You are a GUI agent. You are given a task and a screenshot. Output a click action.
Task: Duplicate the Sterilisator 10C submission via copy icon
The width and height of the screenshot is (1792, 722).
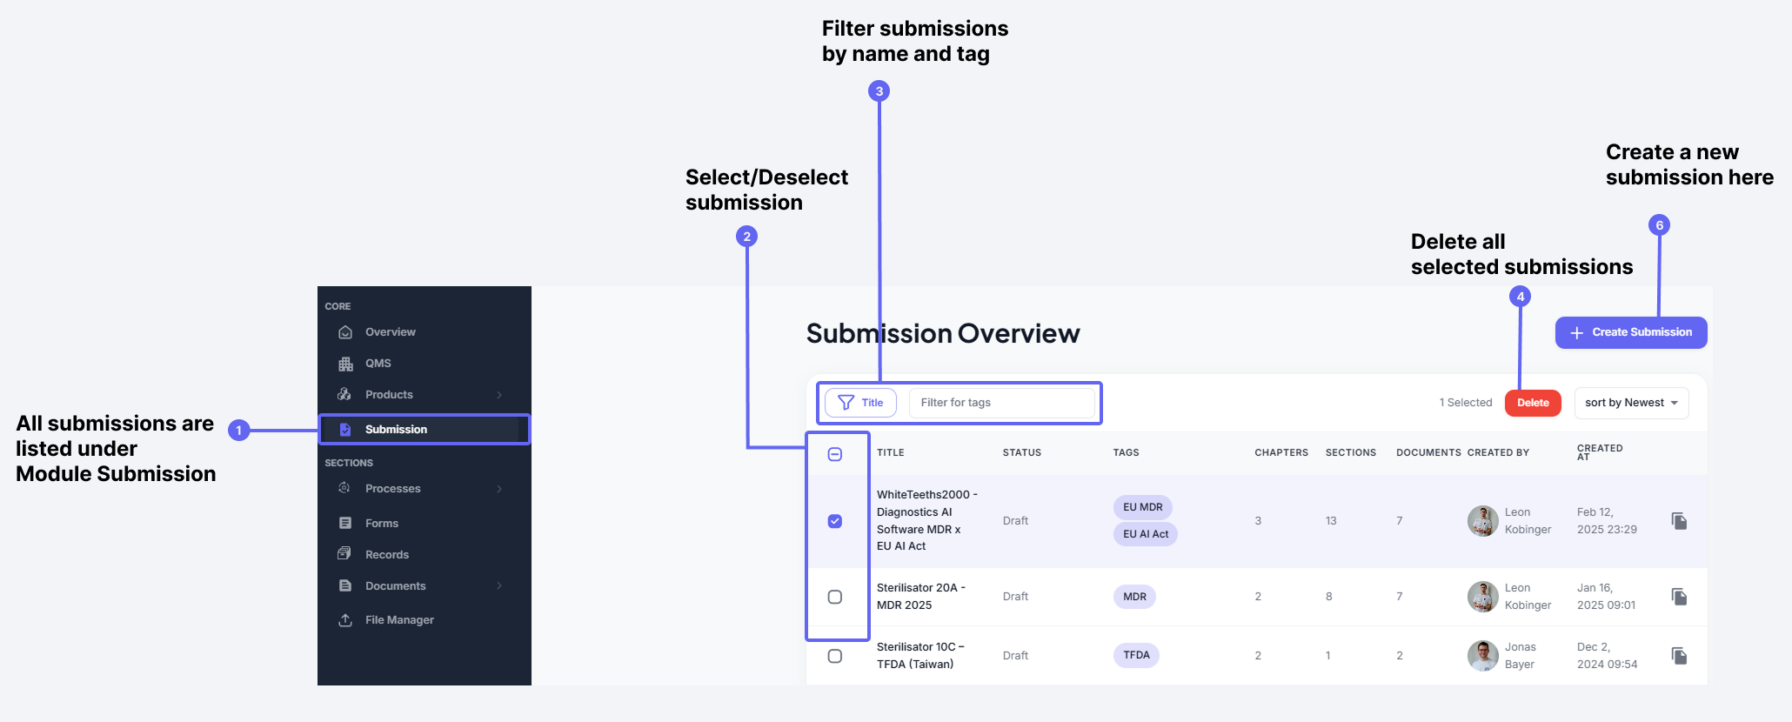(x=1679, y=655)
